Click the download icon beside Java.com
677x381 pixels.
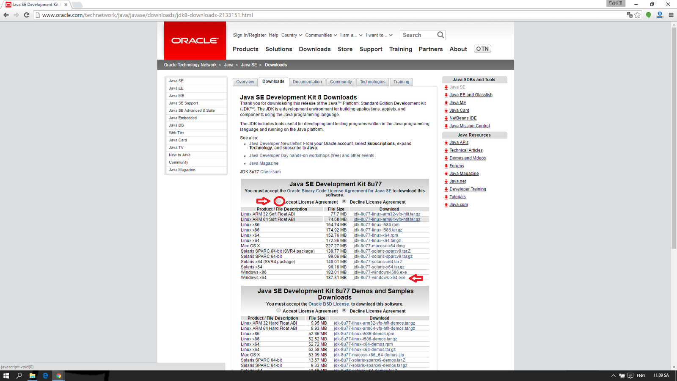[x=446, y=204]
